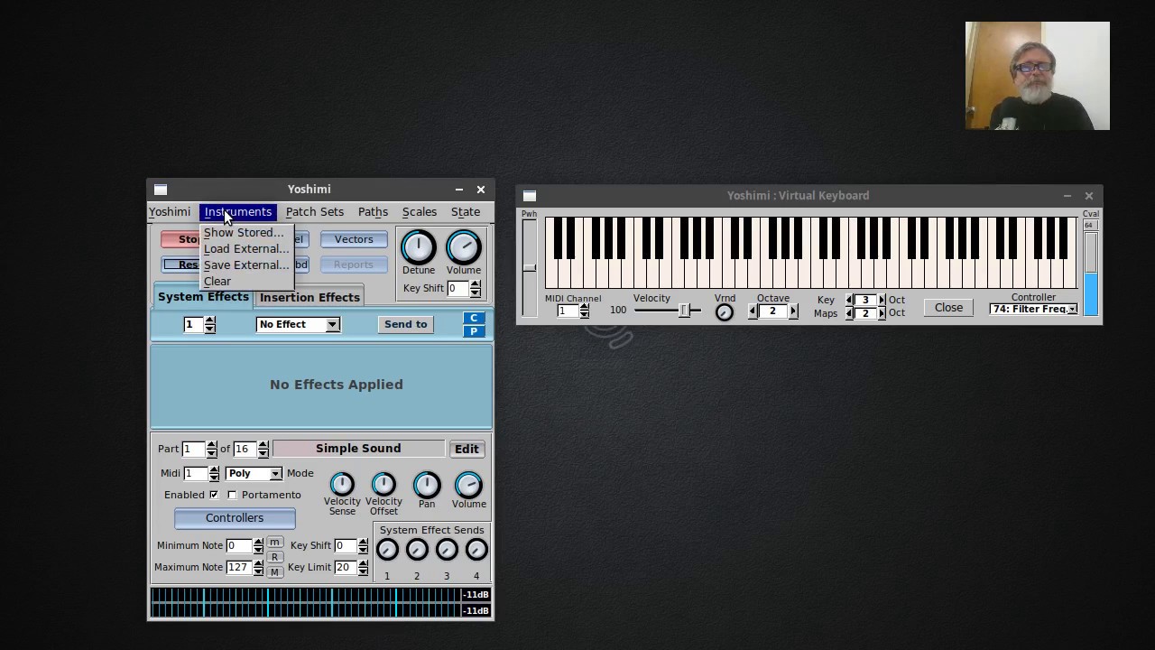
Task: Click right arrow of Key Maps value 2
Action: tap(882, 313)
